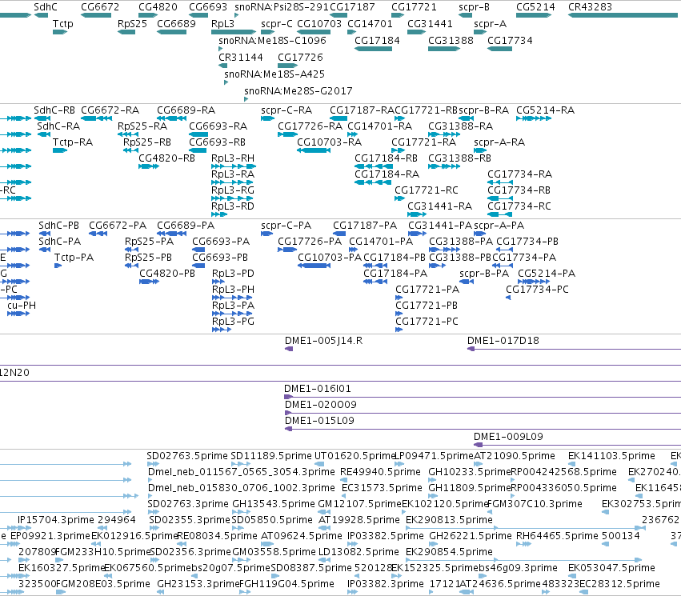Select EST label AT09624.5prime
The height and width of the screenshot is (596, 681).
pyautogui.click(x=302, y=536)
